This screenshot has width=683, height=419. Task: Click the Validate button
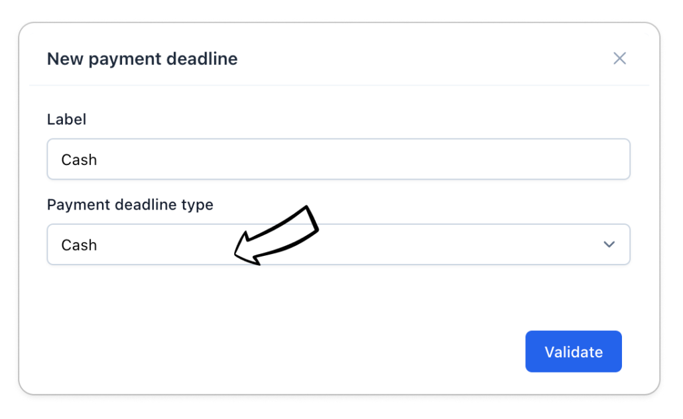pos(573,351)
